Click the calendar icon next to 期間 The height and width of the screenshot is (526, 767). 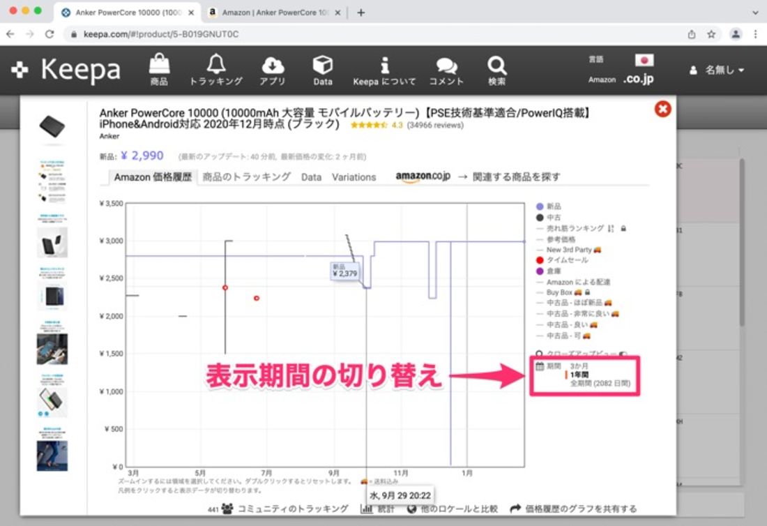point(540,366)
